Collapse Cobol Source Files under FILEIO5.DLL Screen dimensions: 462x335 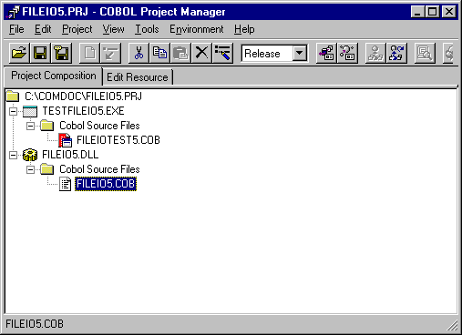pos(30,169)
